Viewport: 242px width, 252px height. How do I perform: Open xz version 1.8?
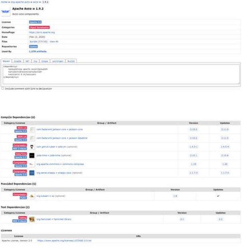pos(175,196)
